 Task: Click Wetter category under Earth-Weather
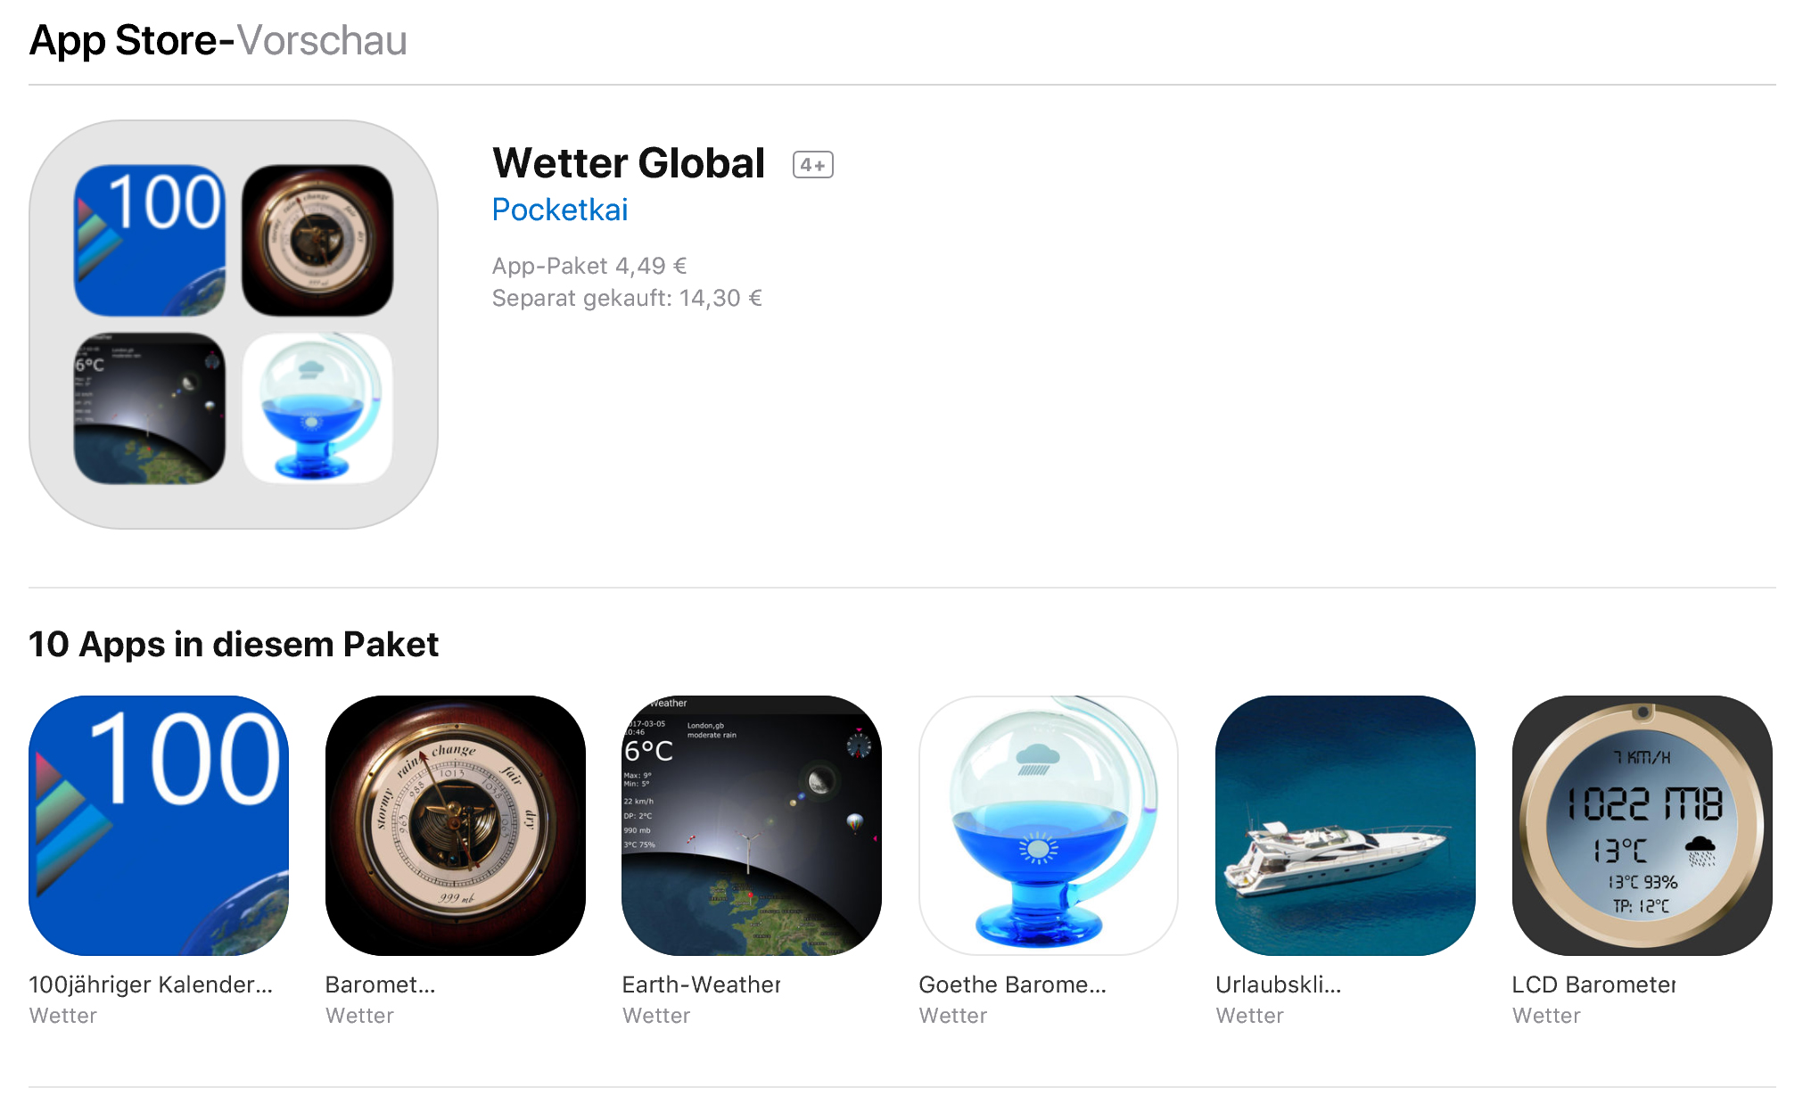coord(656,1016)
